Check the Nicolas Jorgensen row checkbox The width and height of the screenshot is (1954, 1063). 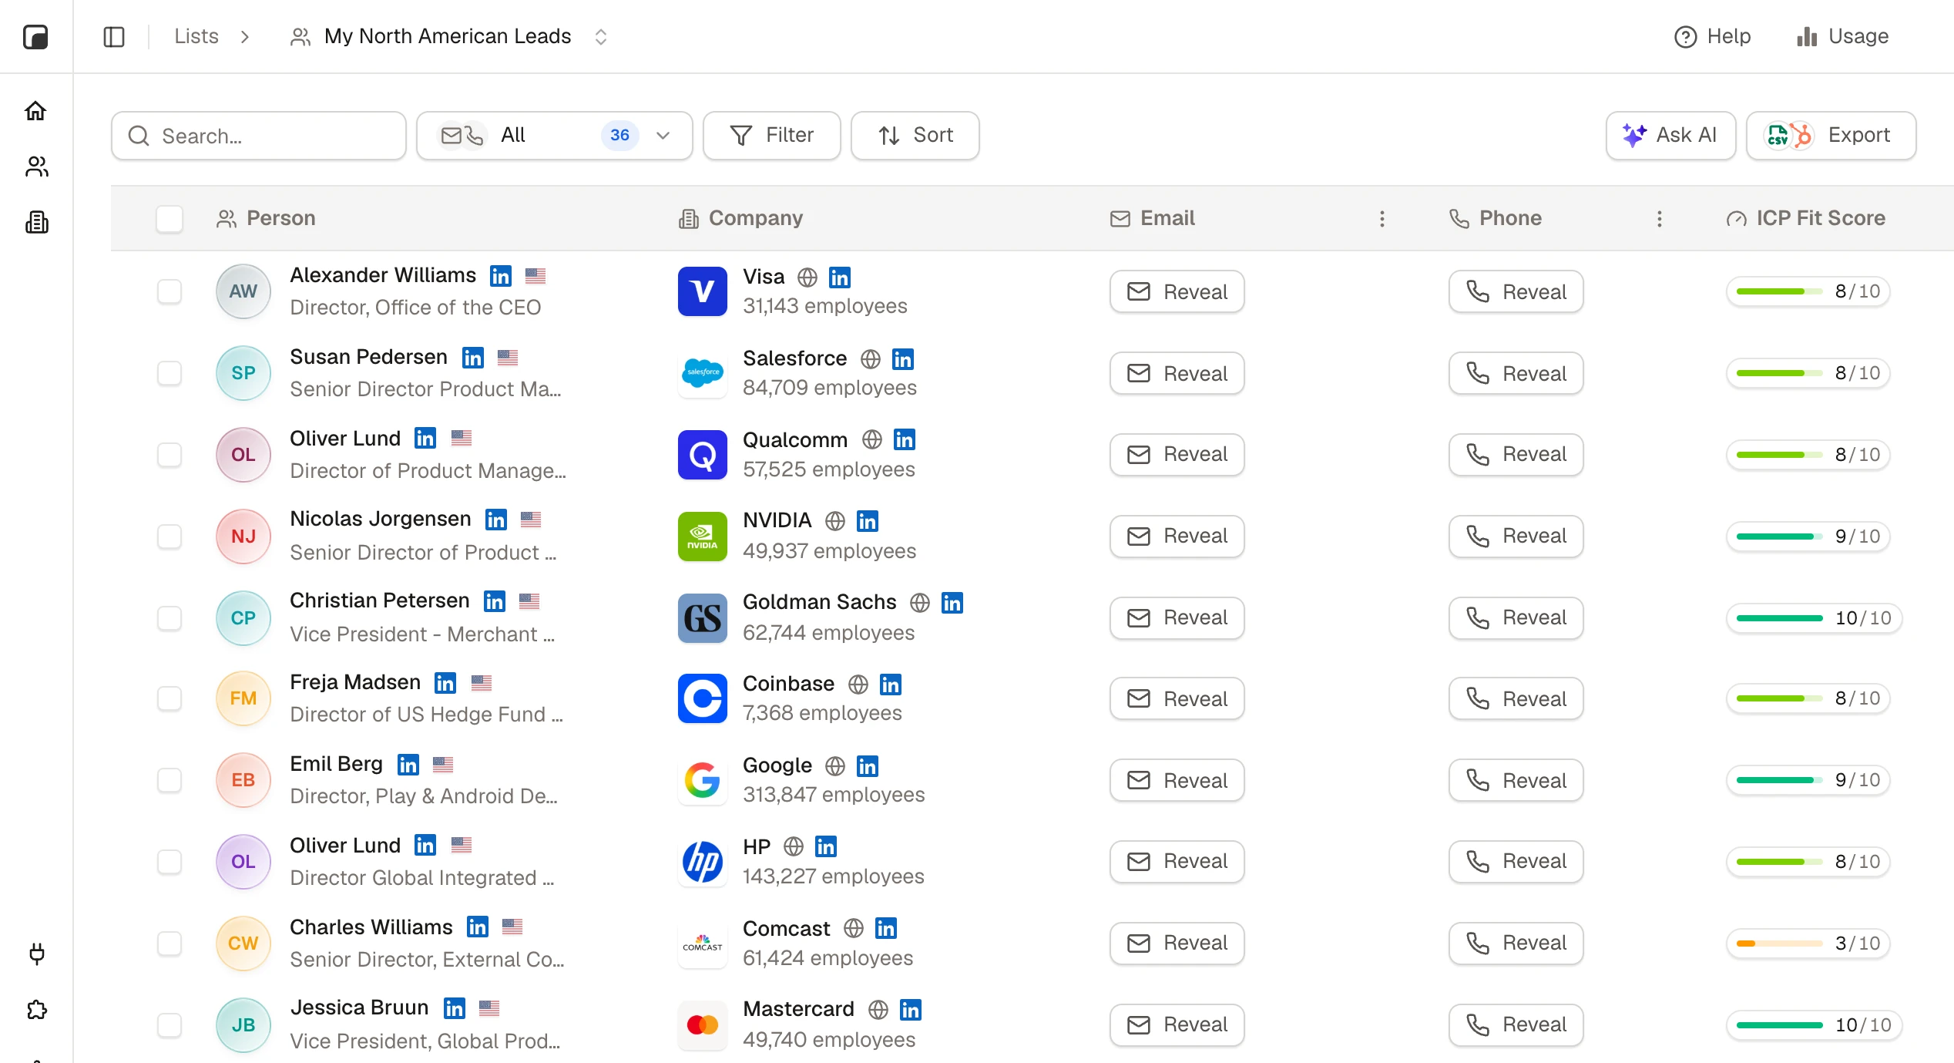click(170, 536)
